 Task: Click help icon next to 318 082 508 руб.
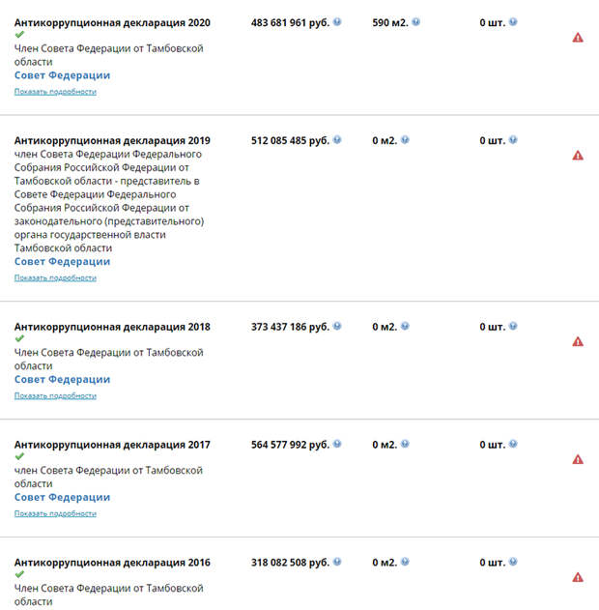click(x=337, y=562)
